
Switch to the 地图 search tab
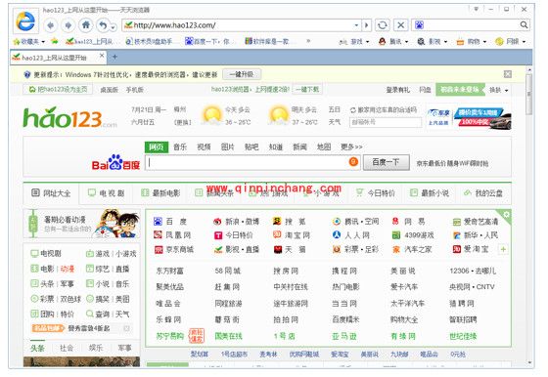click(x=324, y=147)
